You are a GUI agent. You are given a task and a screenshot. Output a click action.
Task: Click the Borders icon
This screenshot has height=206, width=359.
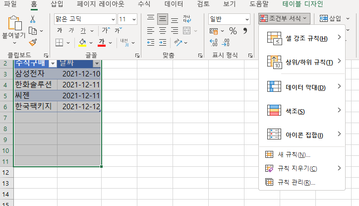[x=60, y=42]
